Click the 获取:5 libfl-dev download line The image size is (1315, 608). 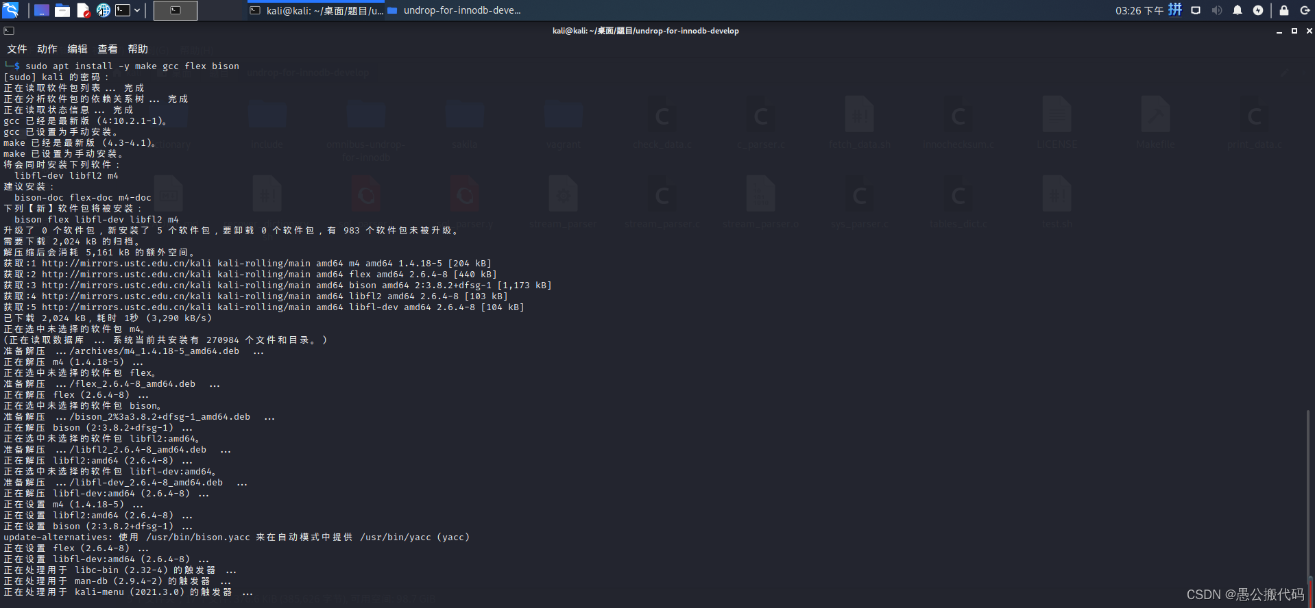click(264, 307)
